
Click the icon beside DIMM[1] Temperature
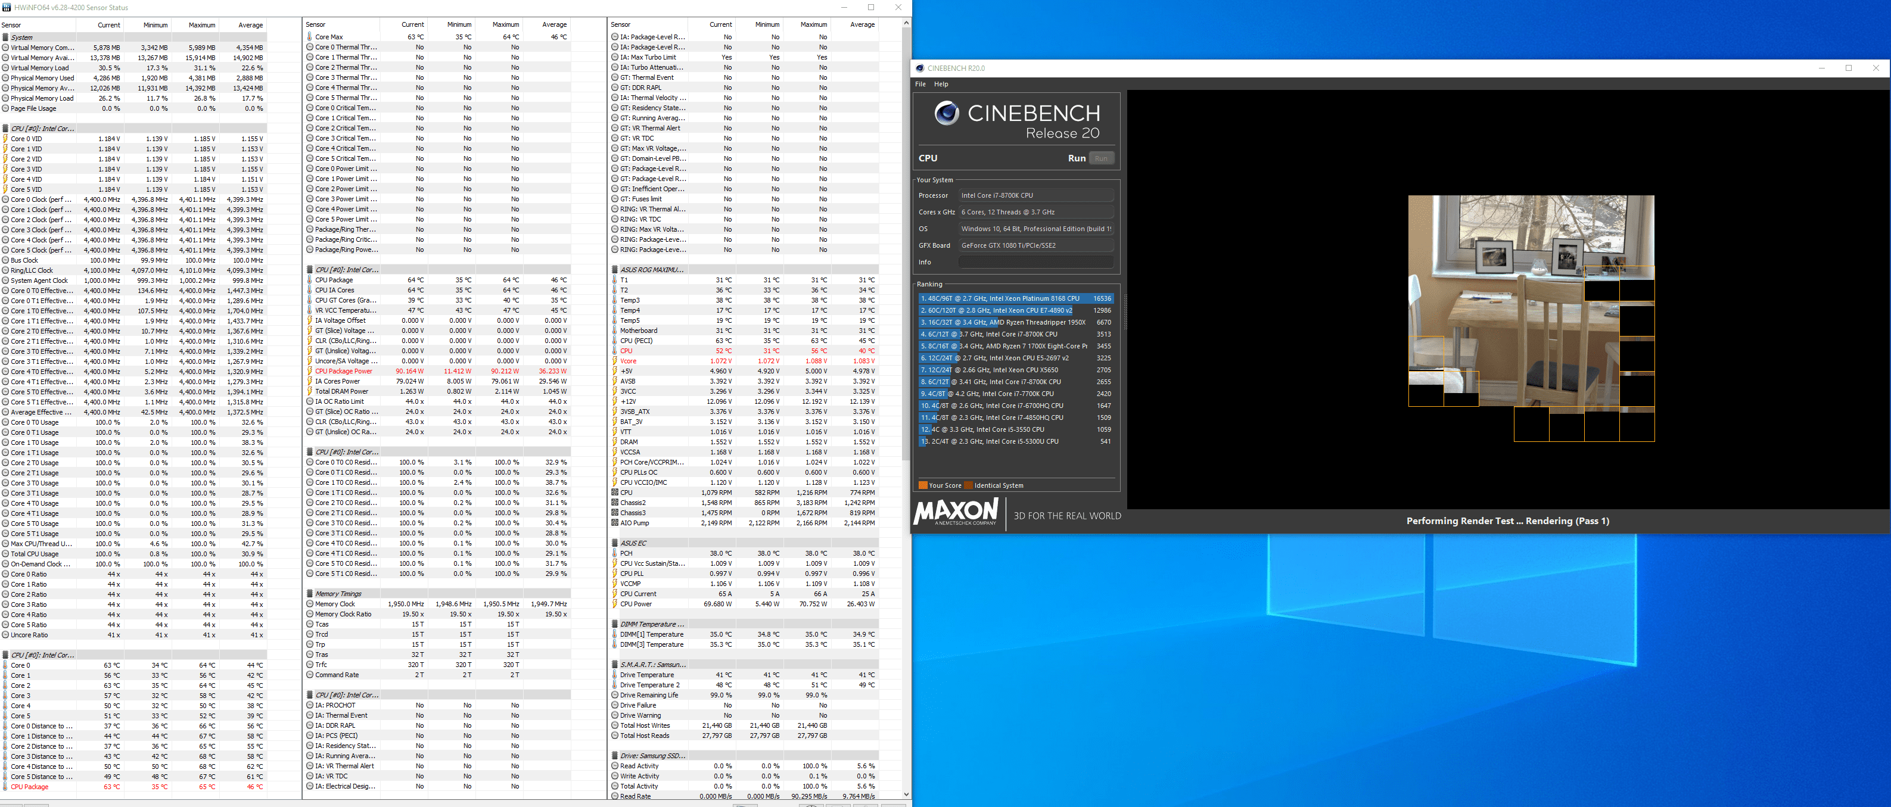tap(614, 634)
